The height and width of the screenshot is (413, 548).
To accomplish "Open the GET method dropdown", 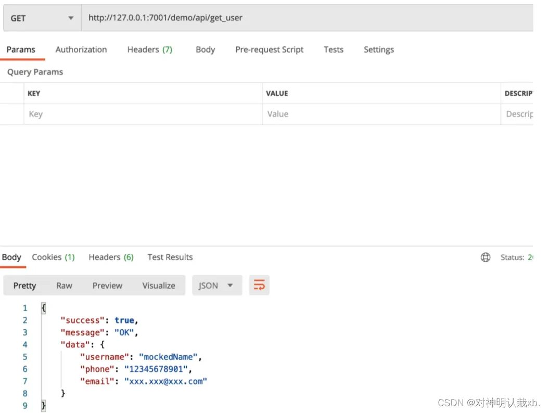I will pyautogui.click(x=42, y=18).
